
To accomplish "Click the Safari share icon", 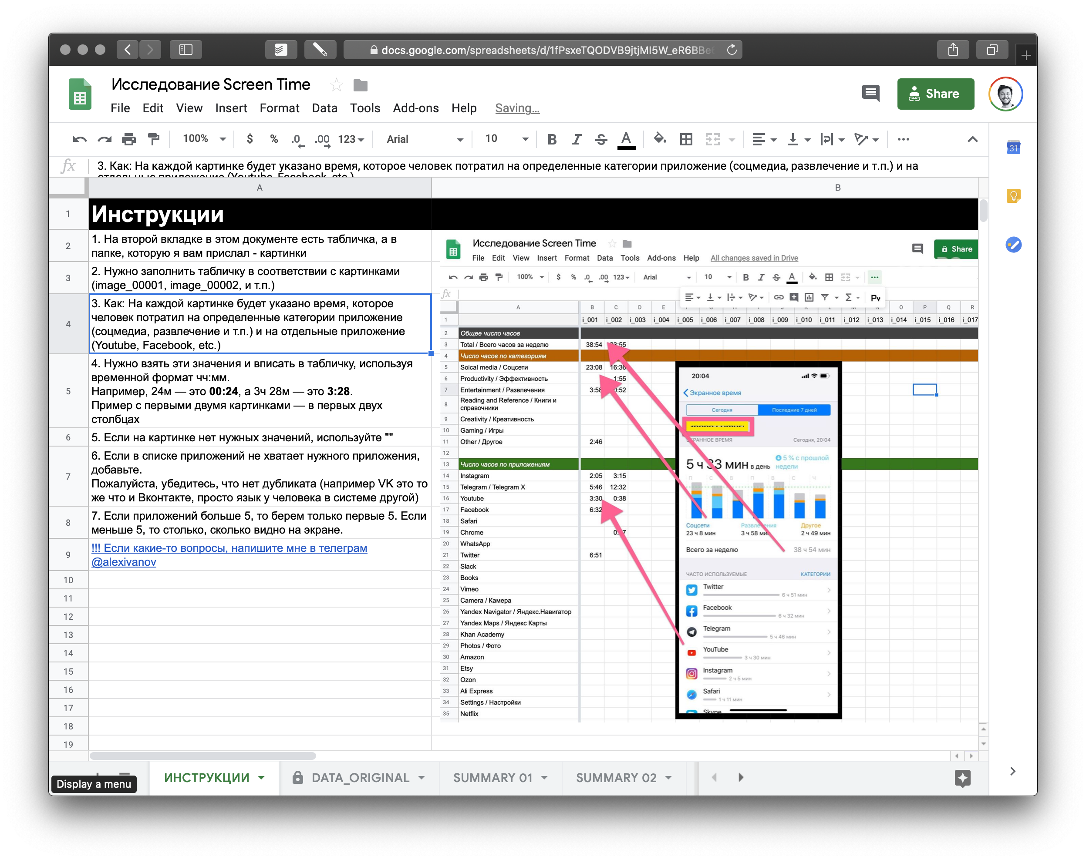I will pos(952,49).
